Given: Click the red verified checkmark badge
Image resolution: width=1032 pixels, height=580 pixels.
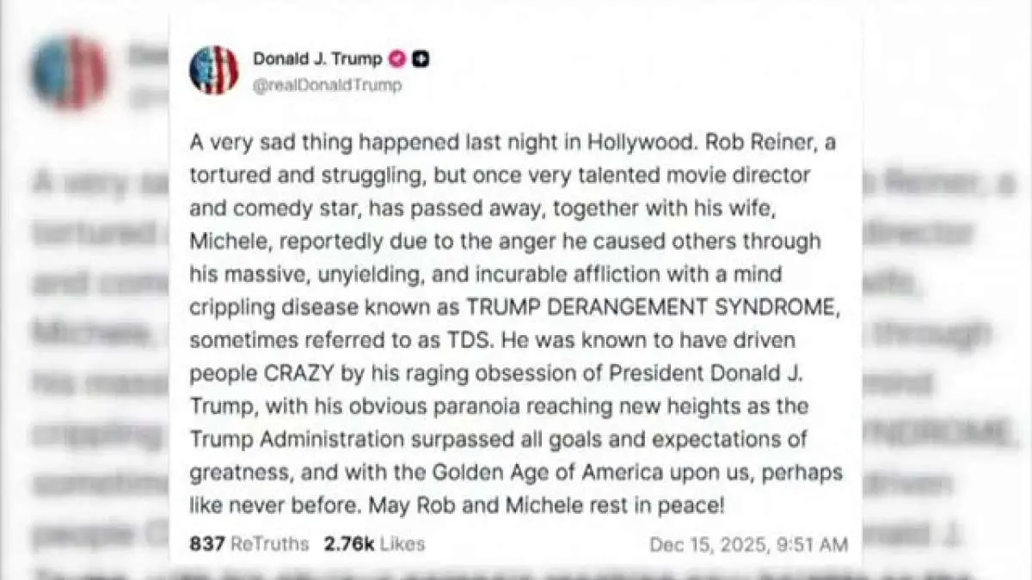Looking at the screenshot, I should [x=397, y=59].
